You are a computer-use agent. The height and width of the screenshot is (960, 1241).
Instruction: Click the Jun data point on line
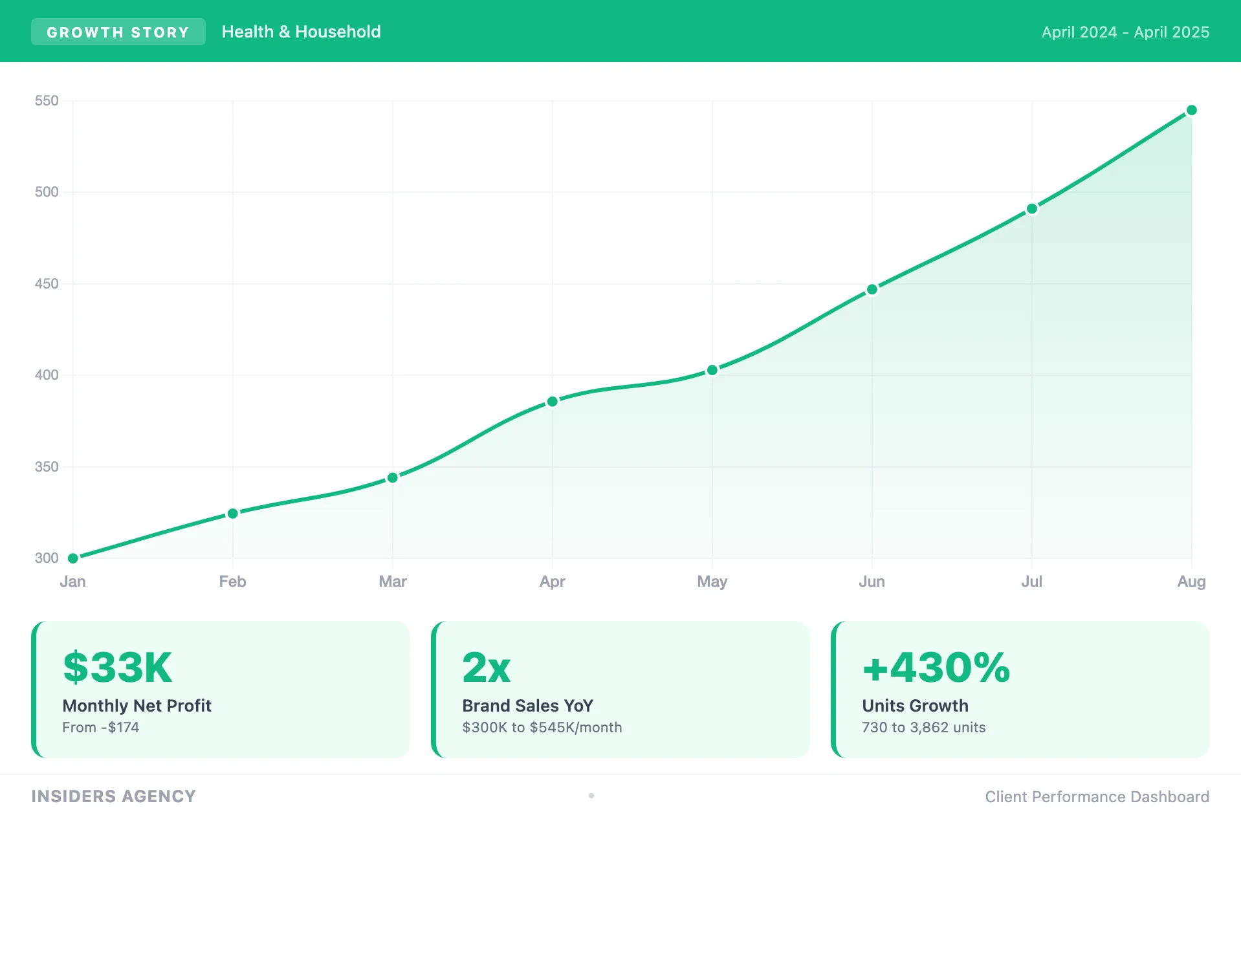point(872,289)
